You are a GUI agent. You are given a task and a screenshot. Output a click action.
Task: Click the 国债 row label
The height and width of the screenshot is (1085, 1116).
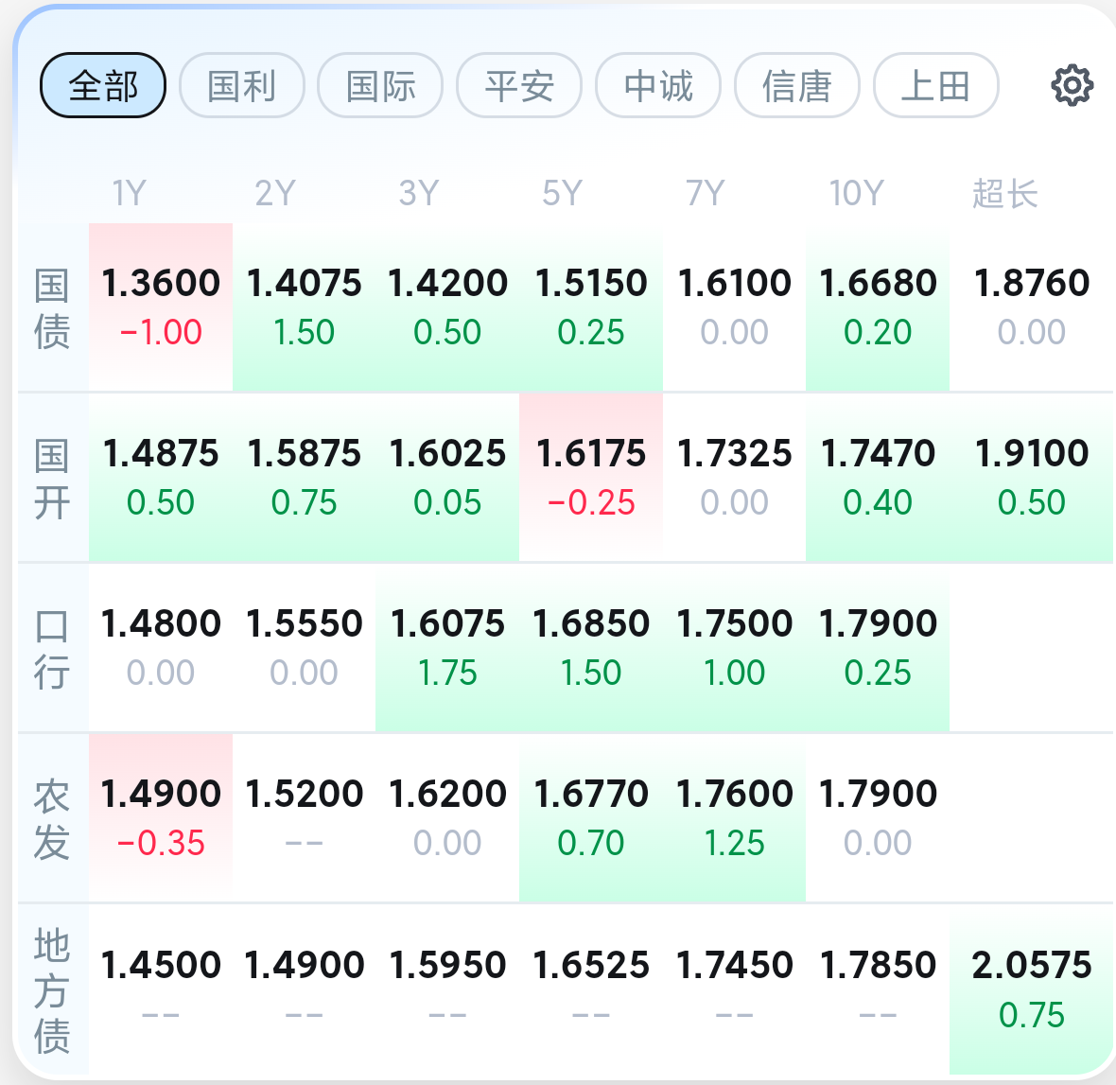coord(52,308)
